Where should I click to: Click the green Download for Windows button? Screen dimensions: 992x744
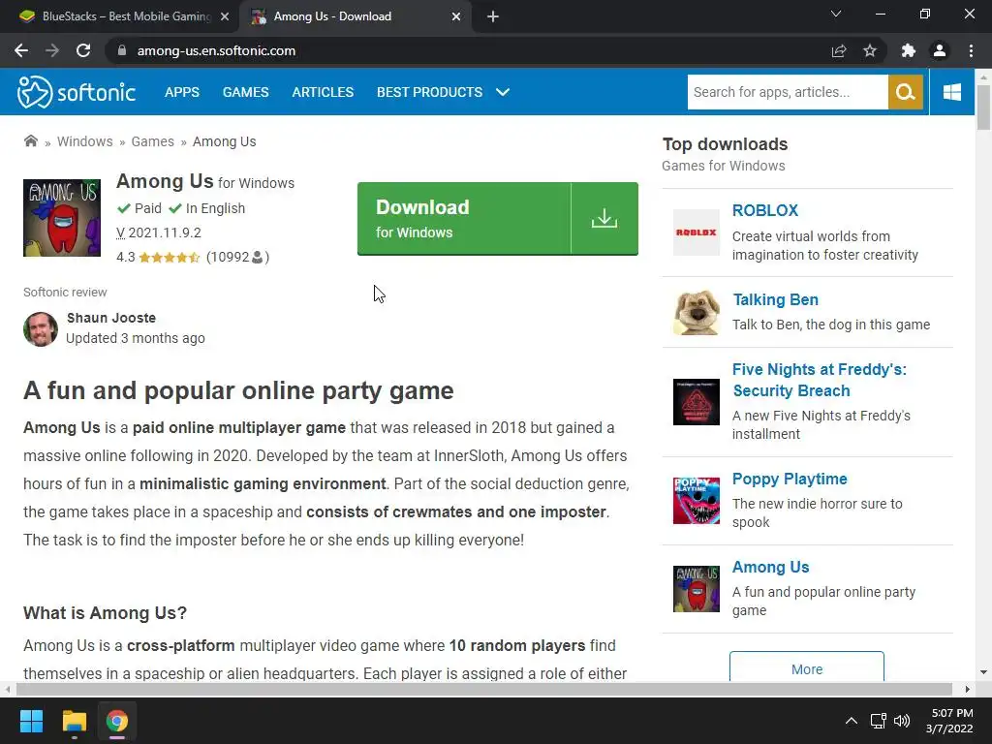tap(497, 219)
